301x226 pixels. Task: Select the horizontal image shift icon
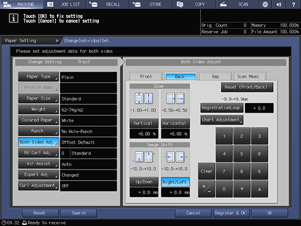tap(175, 157)
